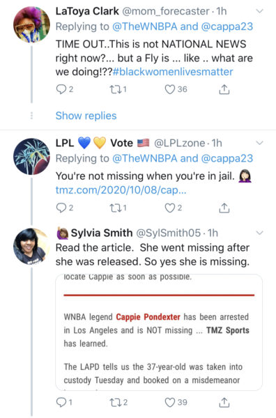
Task: Open options chevron on Sylvia Smith's tweet
Action: coord(259,233)
